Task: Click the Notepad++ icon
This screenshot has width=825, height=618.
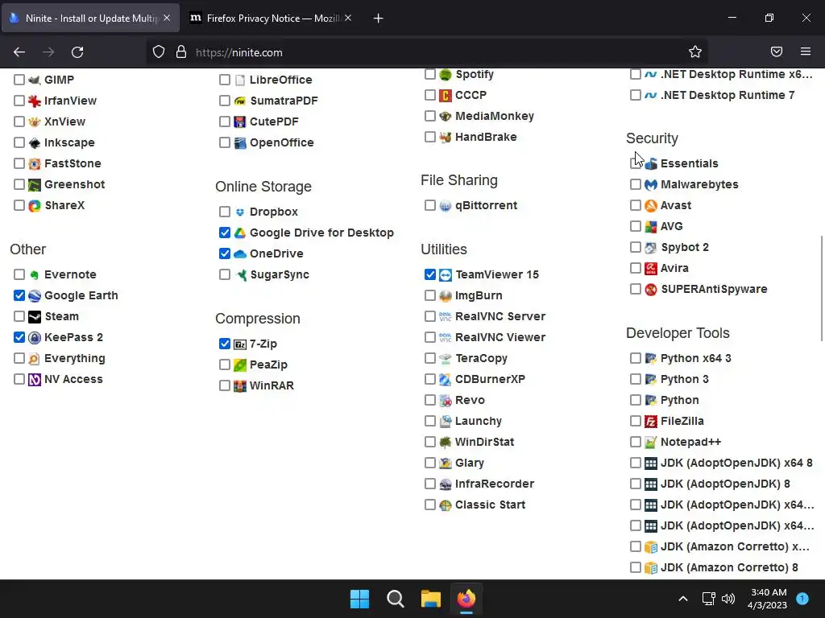Action: pyautogui.click(x=651, y=443)
